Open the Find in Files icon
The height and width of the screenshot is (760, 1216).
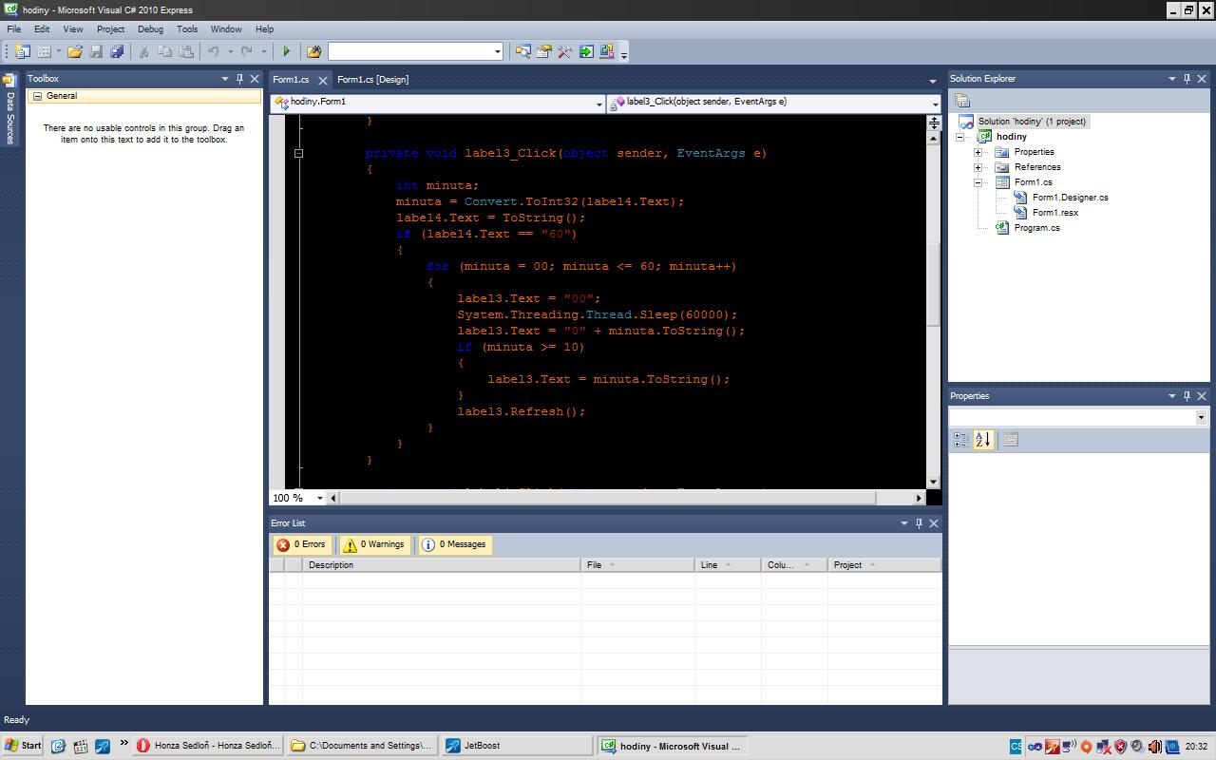(x=313, y=51)
